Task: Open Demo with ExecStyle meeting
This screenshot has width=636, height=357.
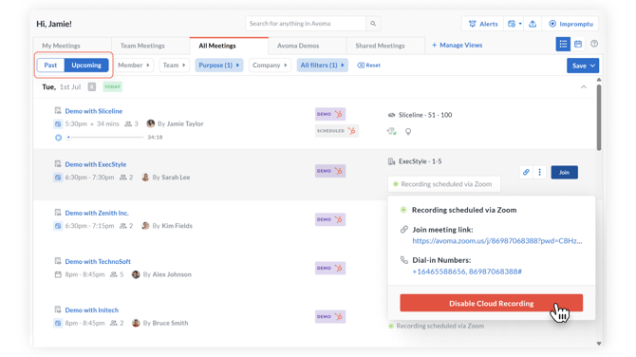Action: coord(96,164)
